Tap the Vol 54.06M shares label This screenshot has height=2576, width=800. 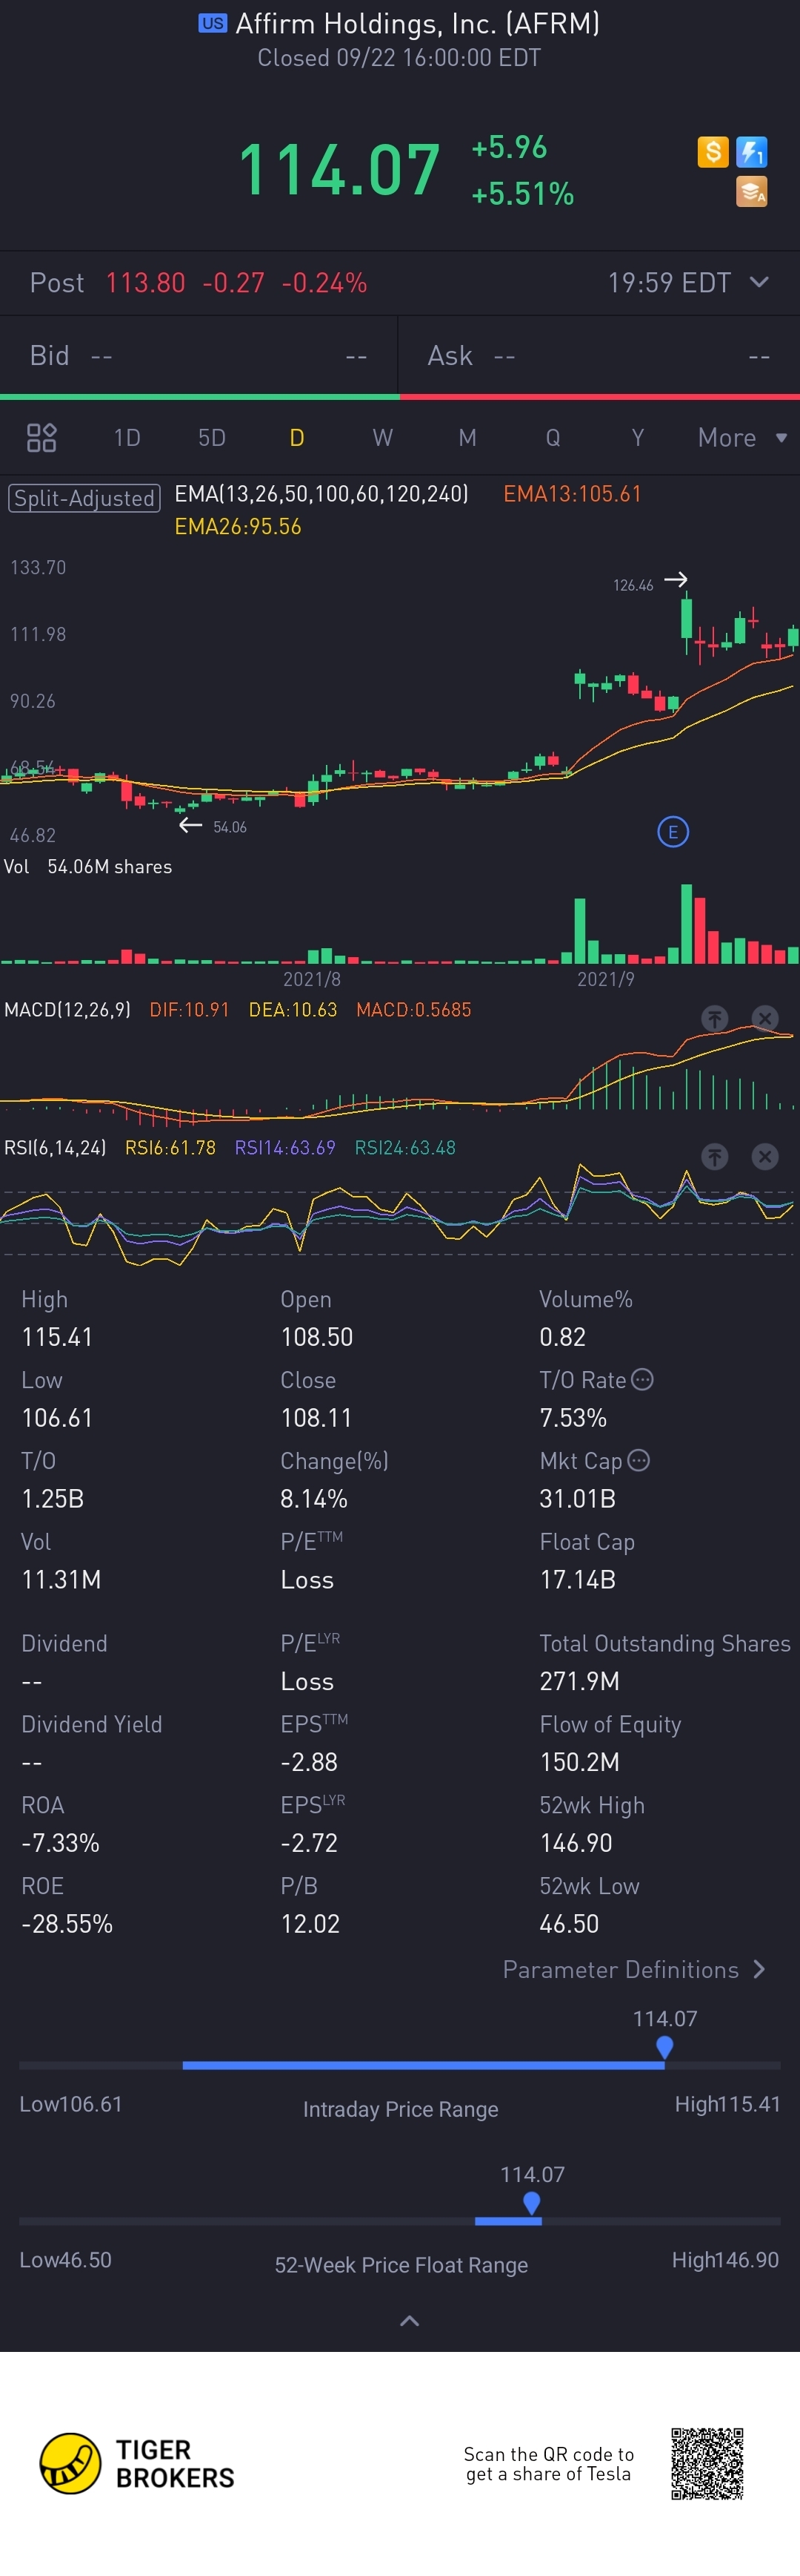pyautogui.click(x=88, y=867)
